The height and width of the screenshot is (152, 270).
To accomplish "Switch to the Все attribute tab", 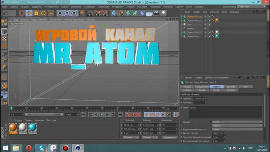I will pyautogui.click(x=246, y=87).
